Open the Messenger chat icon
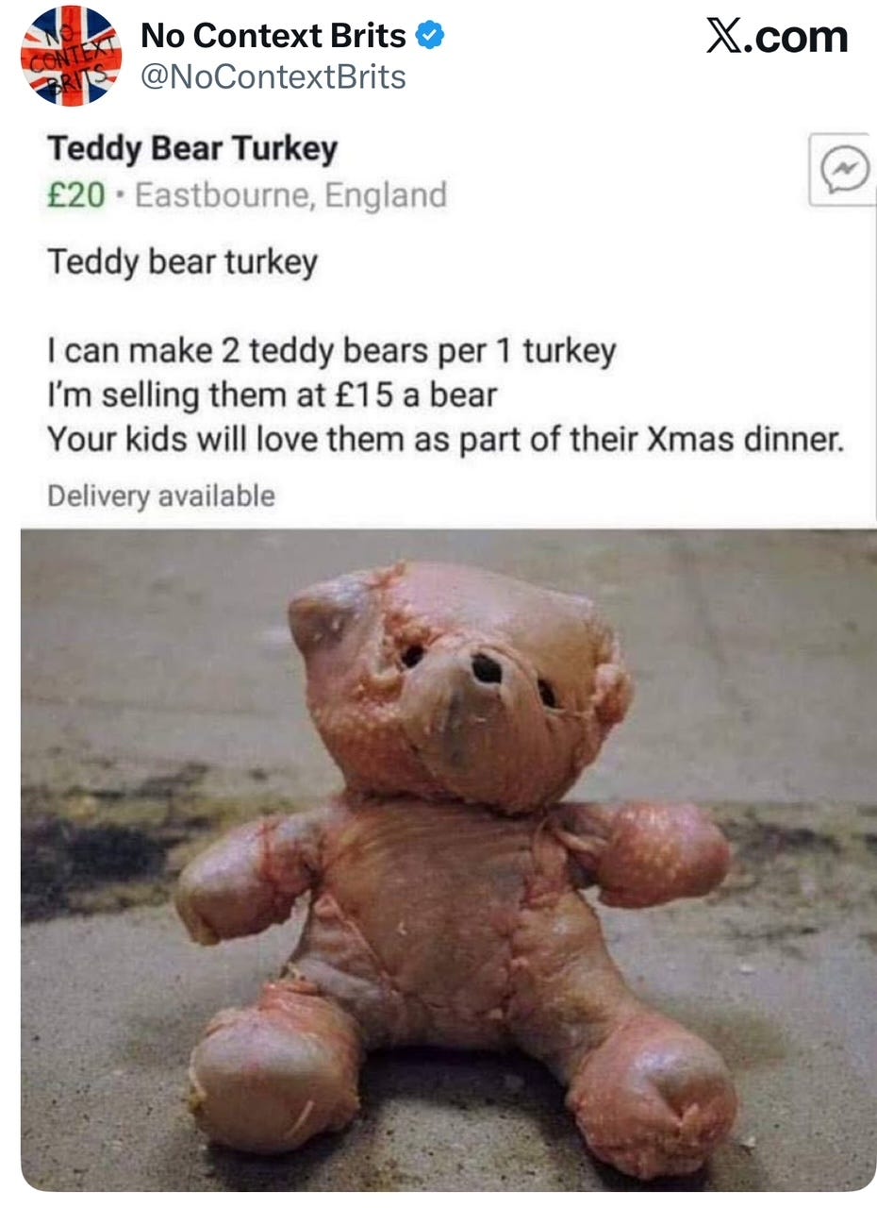The image size is (877, 1208). pos(844,169)
